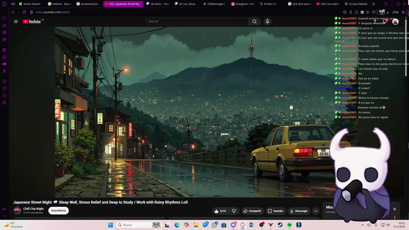Open the YouTube hamburger guide menu
The height and width of the screenshot is (230, 409).
[16, 21]
